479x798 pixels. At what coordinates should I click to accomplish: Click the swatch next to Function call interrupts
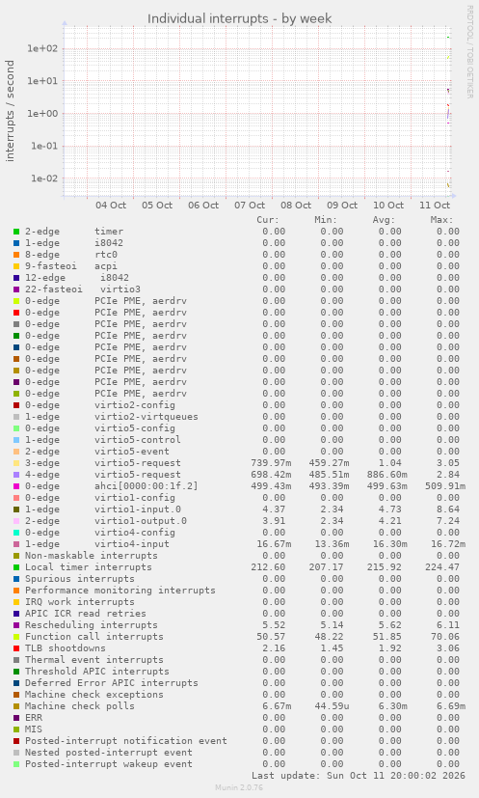[16, 637]
